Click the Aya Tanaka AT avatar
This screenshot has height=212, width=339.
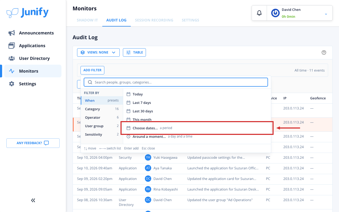pyautogui.click(x=148, y=168)
